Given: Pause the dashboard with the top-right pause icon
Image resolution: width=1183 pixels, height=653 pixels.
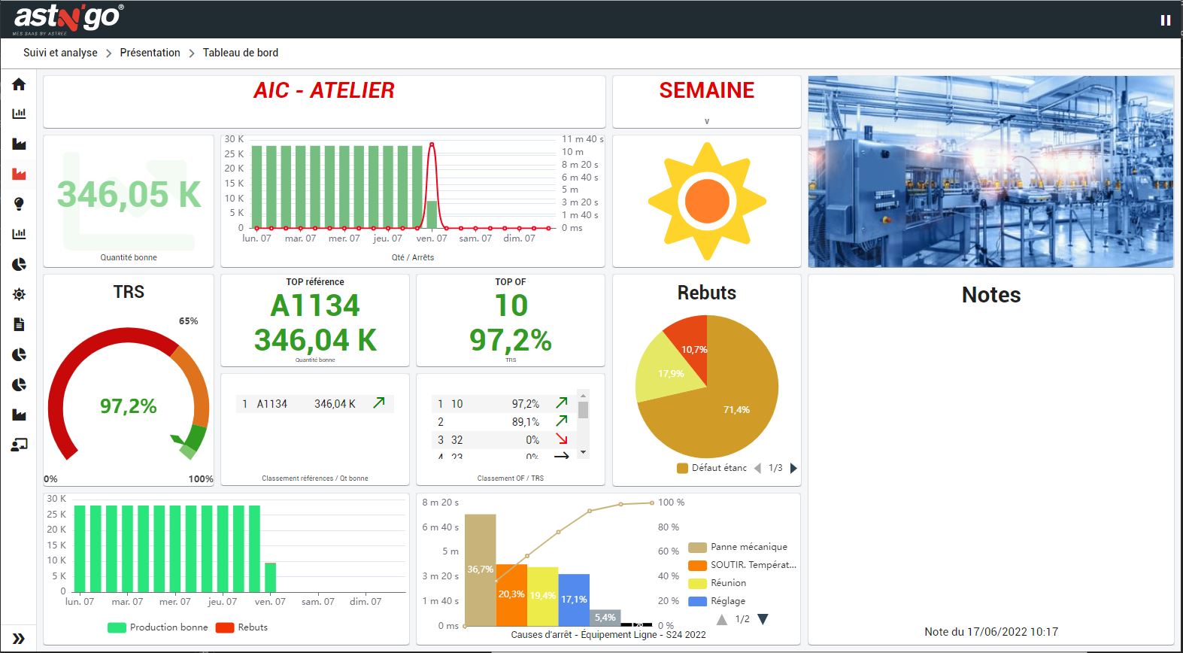Looking at the screenshot, I should [1165, 20].
